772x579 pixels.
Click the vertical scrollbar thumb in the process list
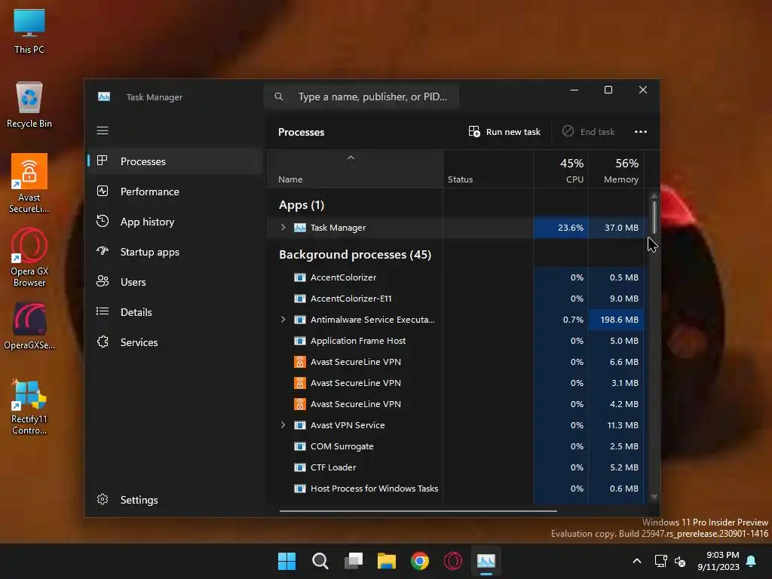tap(654, 216)
